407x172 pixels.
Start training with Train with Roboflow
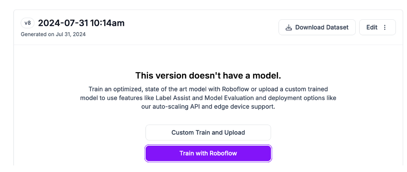[208, 153]
